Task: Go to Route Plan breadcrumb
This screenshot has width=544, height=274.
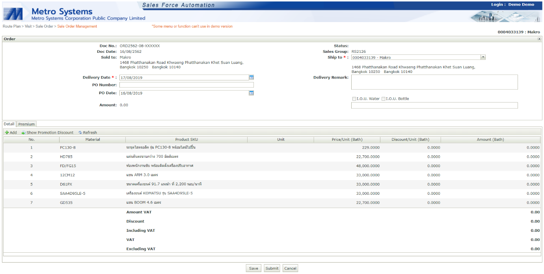Action: pos(11,26)
